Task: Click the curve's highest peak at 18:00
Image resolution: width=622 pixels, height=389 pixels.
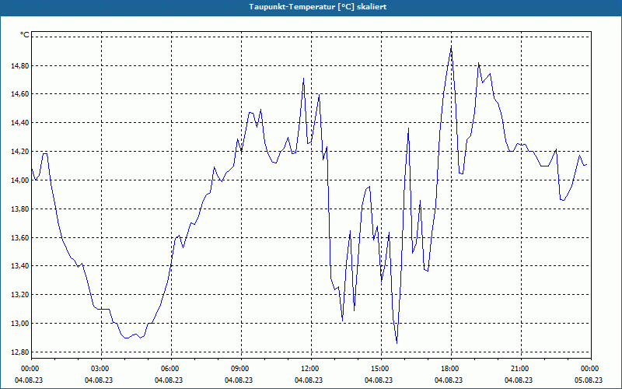Action: (x=451, y=47)
